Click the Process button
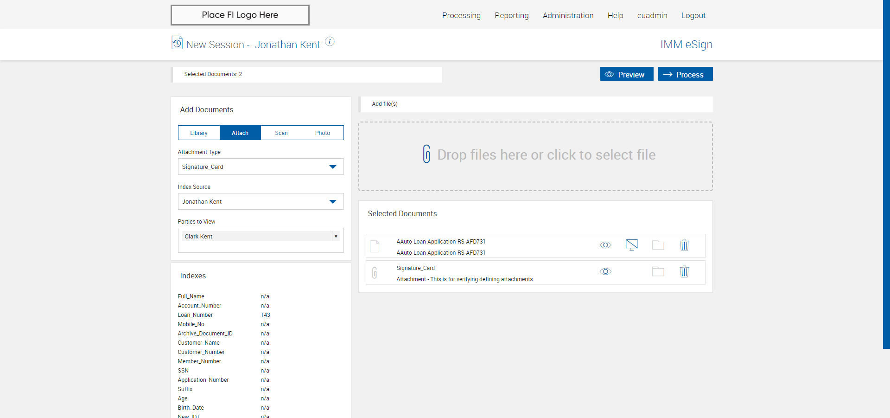The height and width of the screenshot is (418, 890). point(685,74)
